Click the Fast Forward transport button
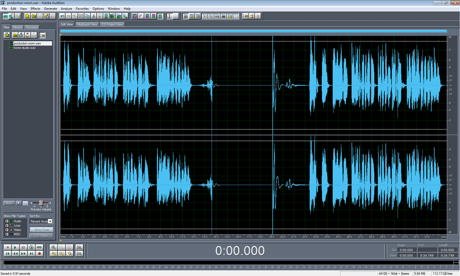 [23, 253]
